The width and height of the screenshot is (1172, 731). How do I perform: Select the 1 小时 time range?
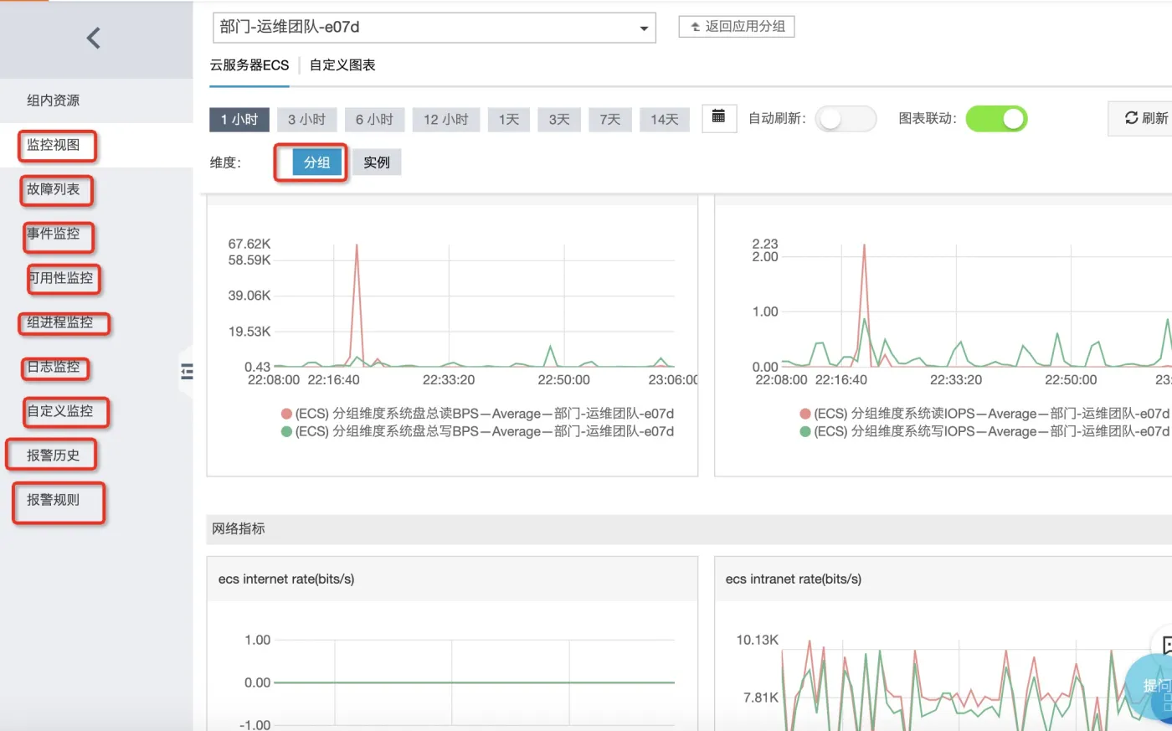(x=239, y=120)
